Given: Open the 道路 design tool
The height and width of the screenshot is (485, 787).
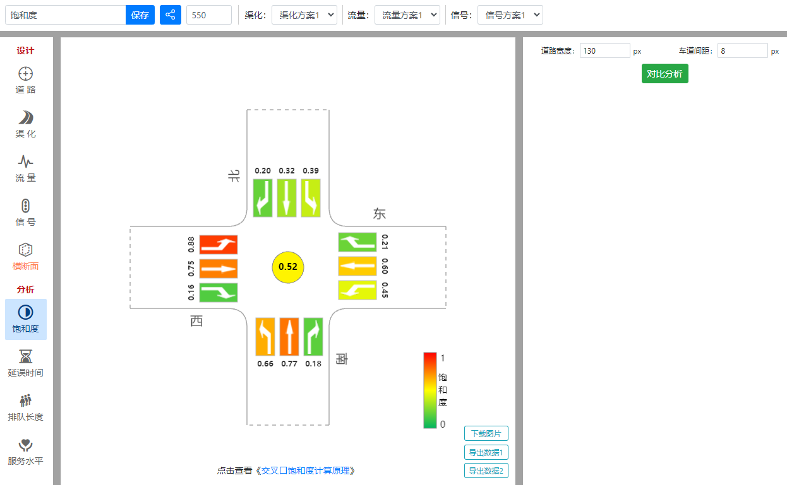Looking at the screenshot, I should [x=26, y=81].
